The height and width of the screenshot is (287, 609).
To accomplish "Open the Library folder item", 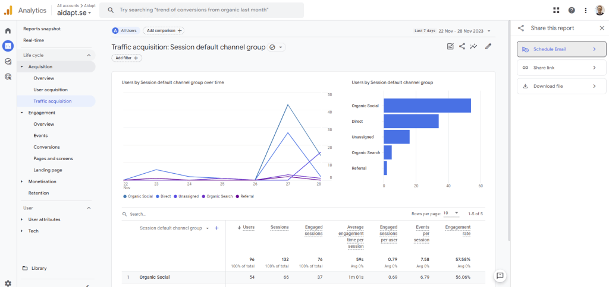I will pyautogui.click(x=35, y=268).
